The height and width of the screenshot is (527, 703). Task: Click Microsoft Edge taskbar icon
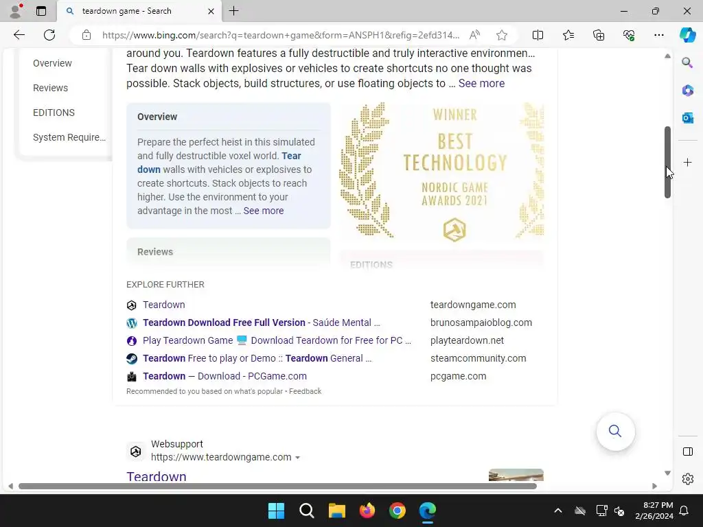(x=427, y=511)
